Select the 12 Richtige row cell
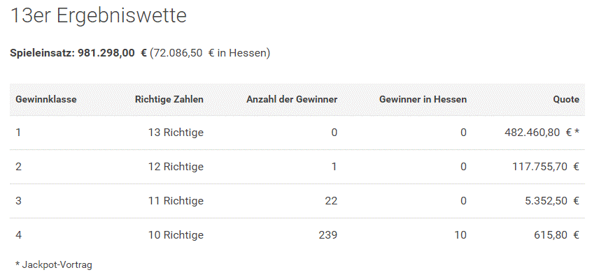Screen dimensions: 592x277 (x=176, y=166)
